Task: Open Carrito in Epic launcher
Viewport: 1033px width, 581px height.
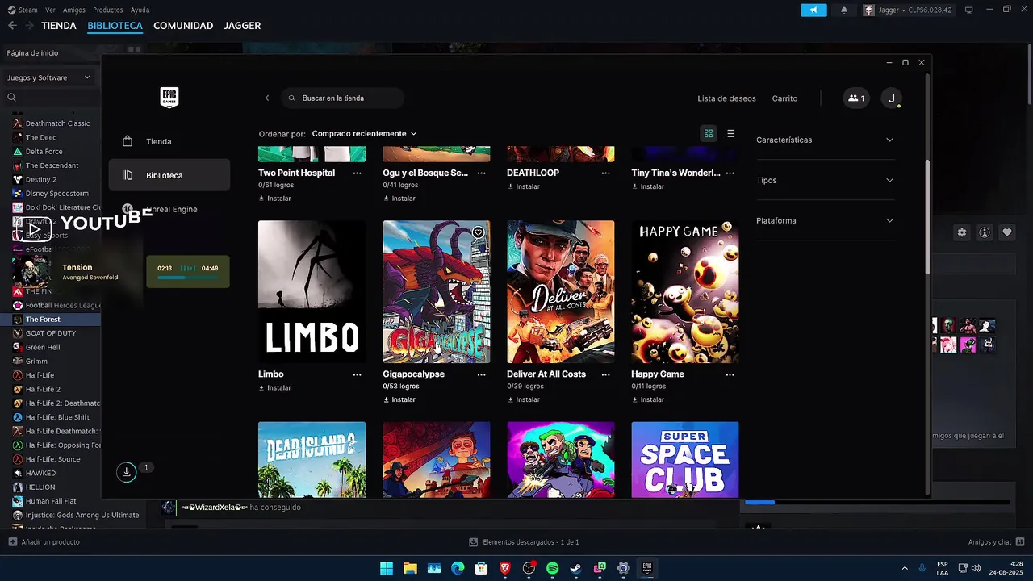Action: click(784, 98)
